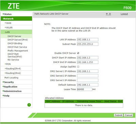This screenshot has width=136, height=124.
Task: Click the ZTE Corporation copyright text
Action: [68, 121]
